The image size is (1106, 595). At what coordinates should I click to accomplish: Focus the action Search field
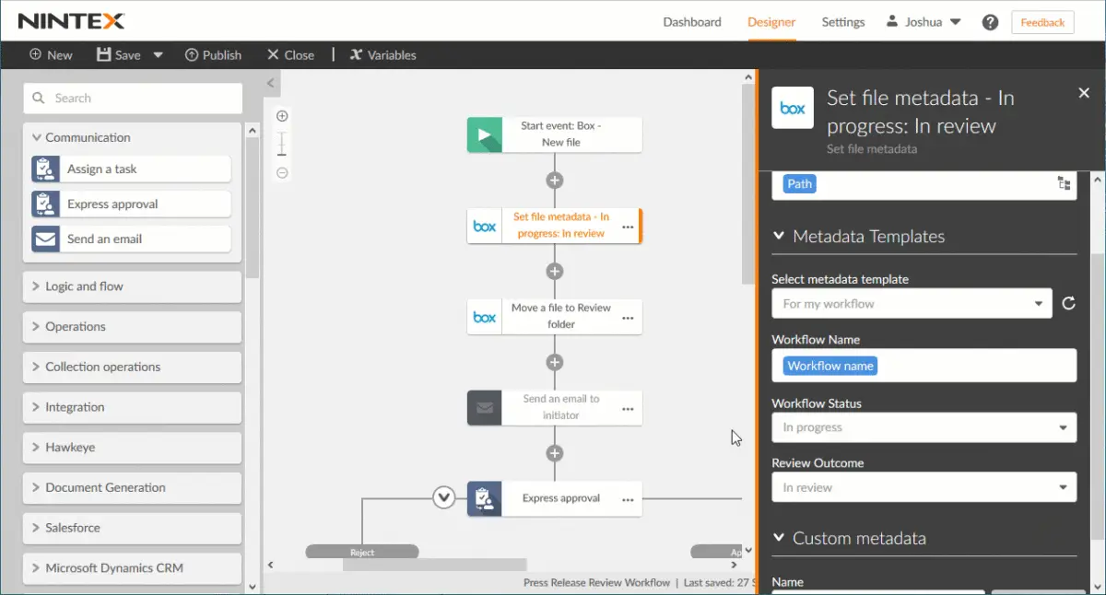tap(133, 99)
